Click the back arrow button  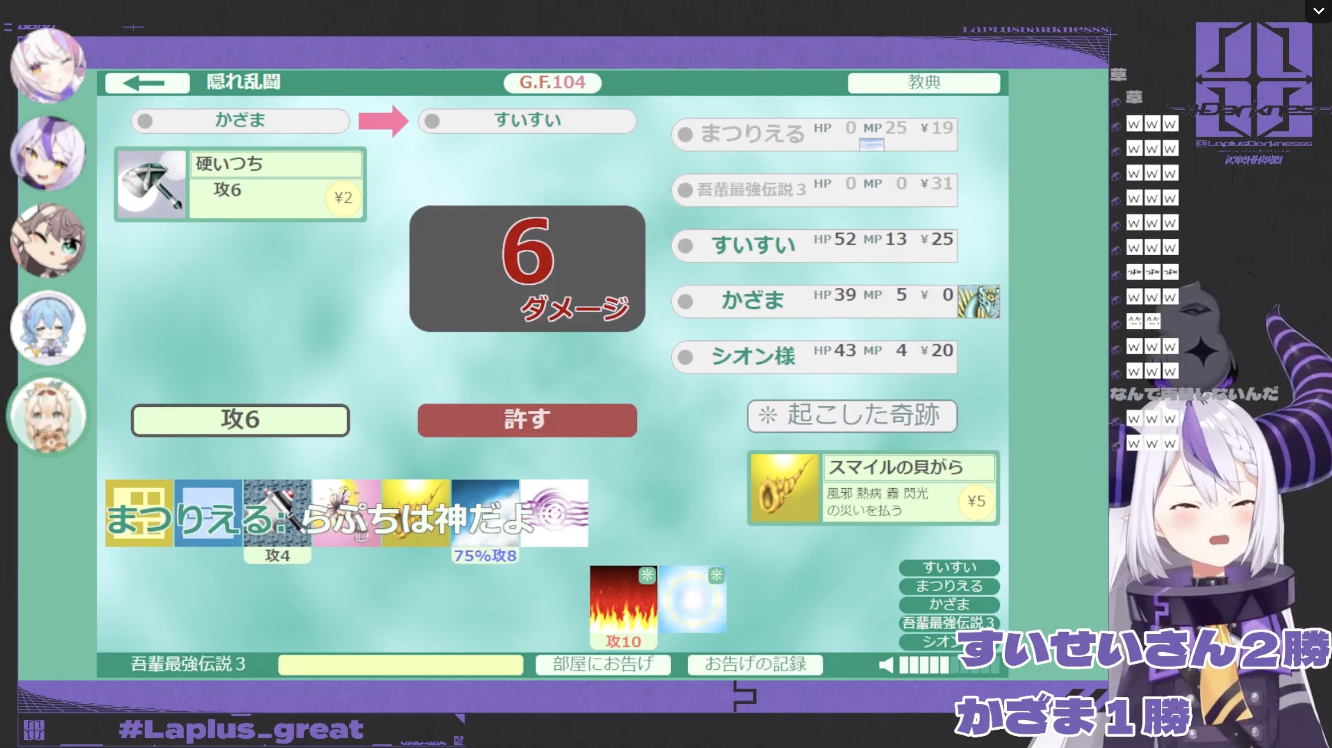pos(147,83)
